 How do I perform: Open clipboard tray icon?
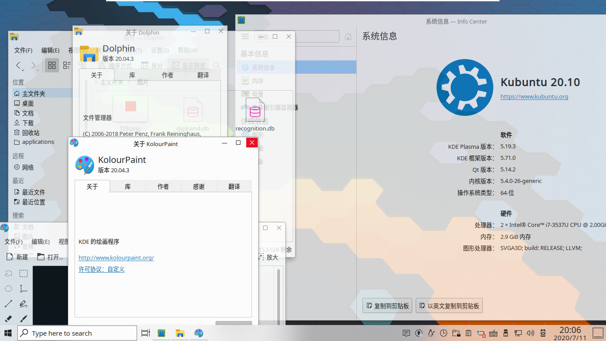coord(468,333)
